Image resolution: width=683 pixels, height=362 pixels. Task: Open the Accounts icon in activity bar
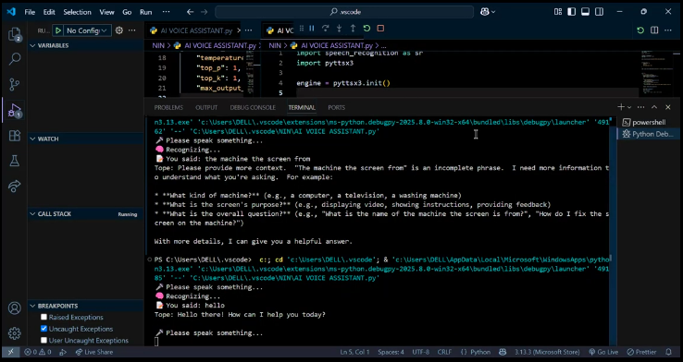tap(15, 308)
